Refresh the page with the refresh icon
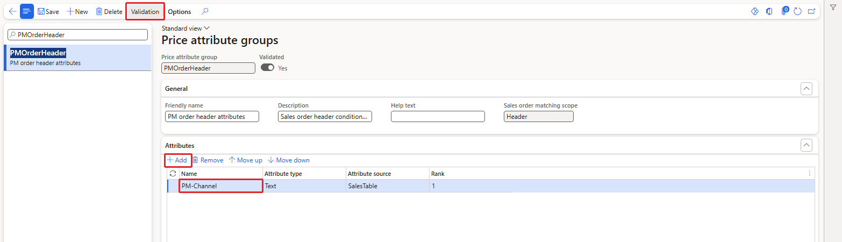 [x=798, y=11]
